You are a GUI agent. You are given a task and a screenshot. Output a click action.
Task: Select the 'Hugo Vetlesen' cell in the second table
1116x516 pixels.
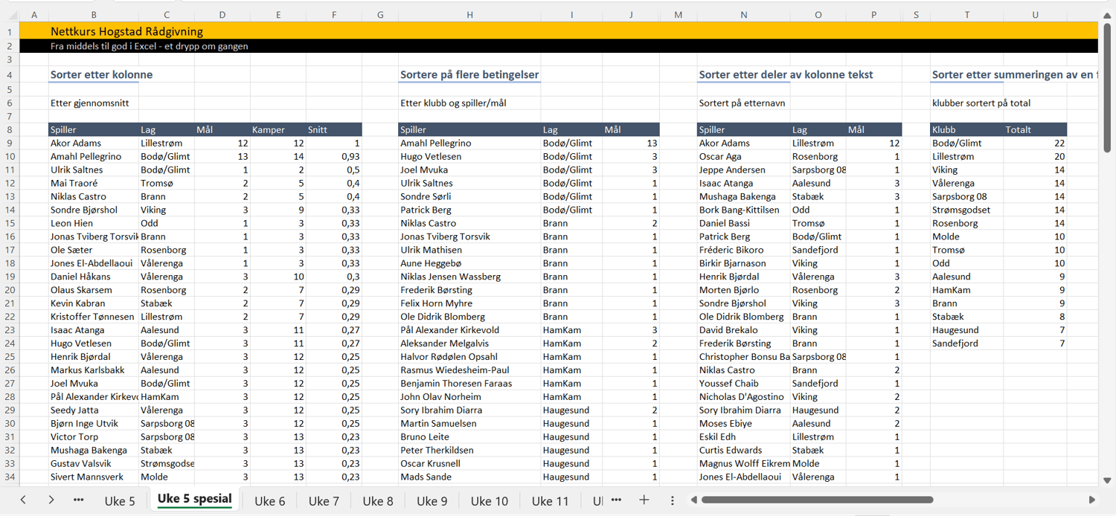pos(469,156)
